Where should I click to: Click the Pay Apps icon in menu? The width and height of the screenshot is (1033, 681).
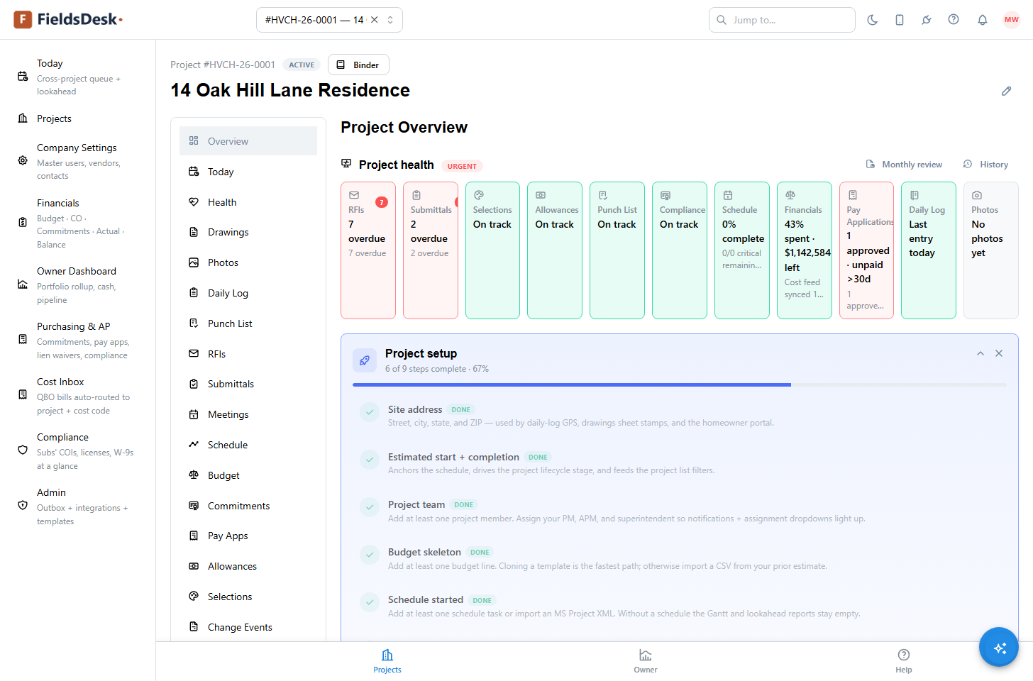[x=194, y=536]
